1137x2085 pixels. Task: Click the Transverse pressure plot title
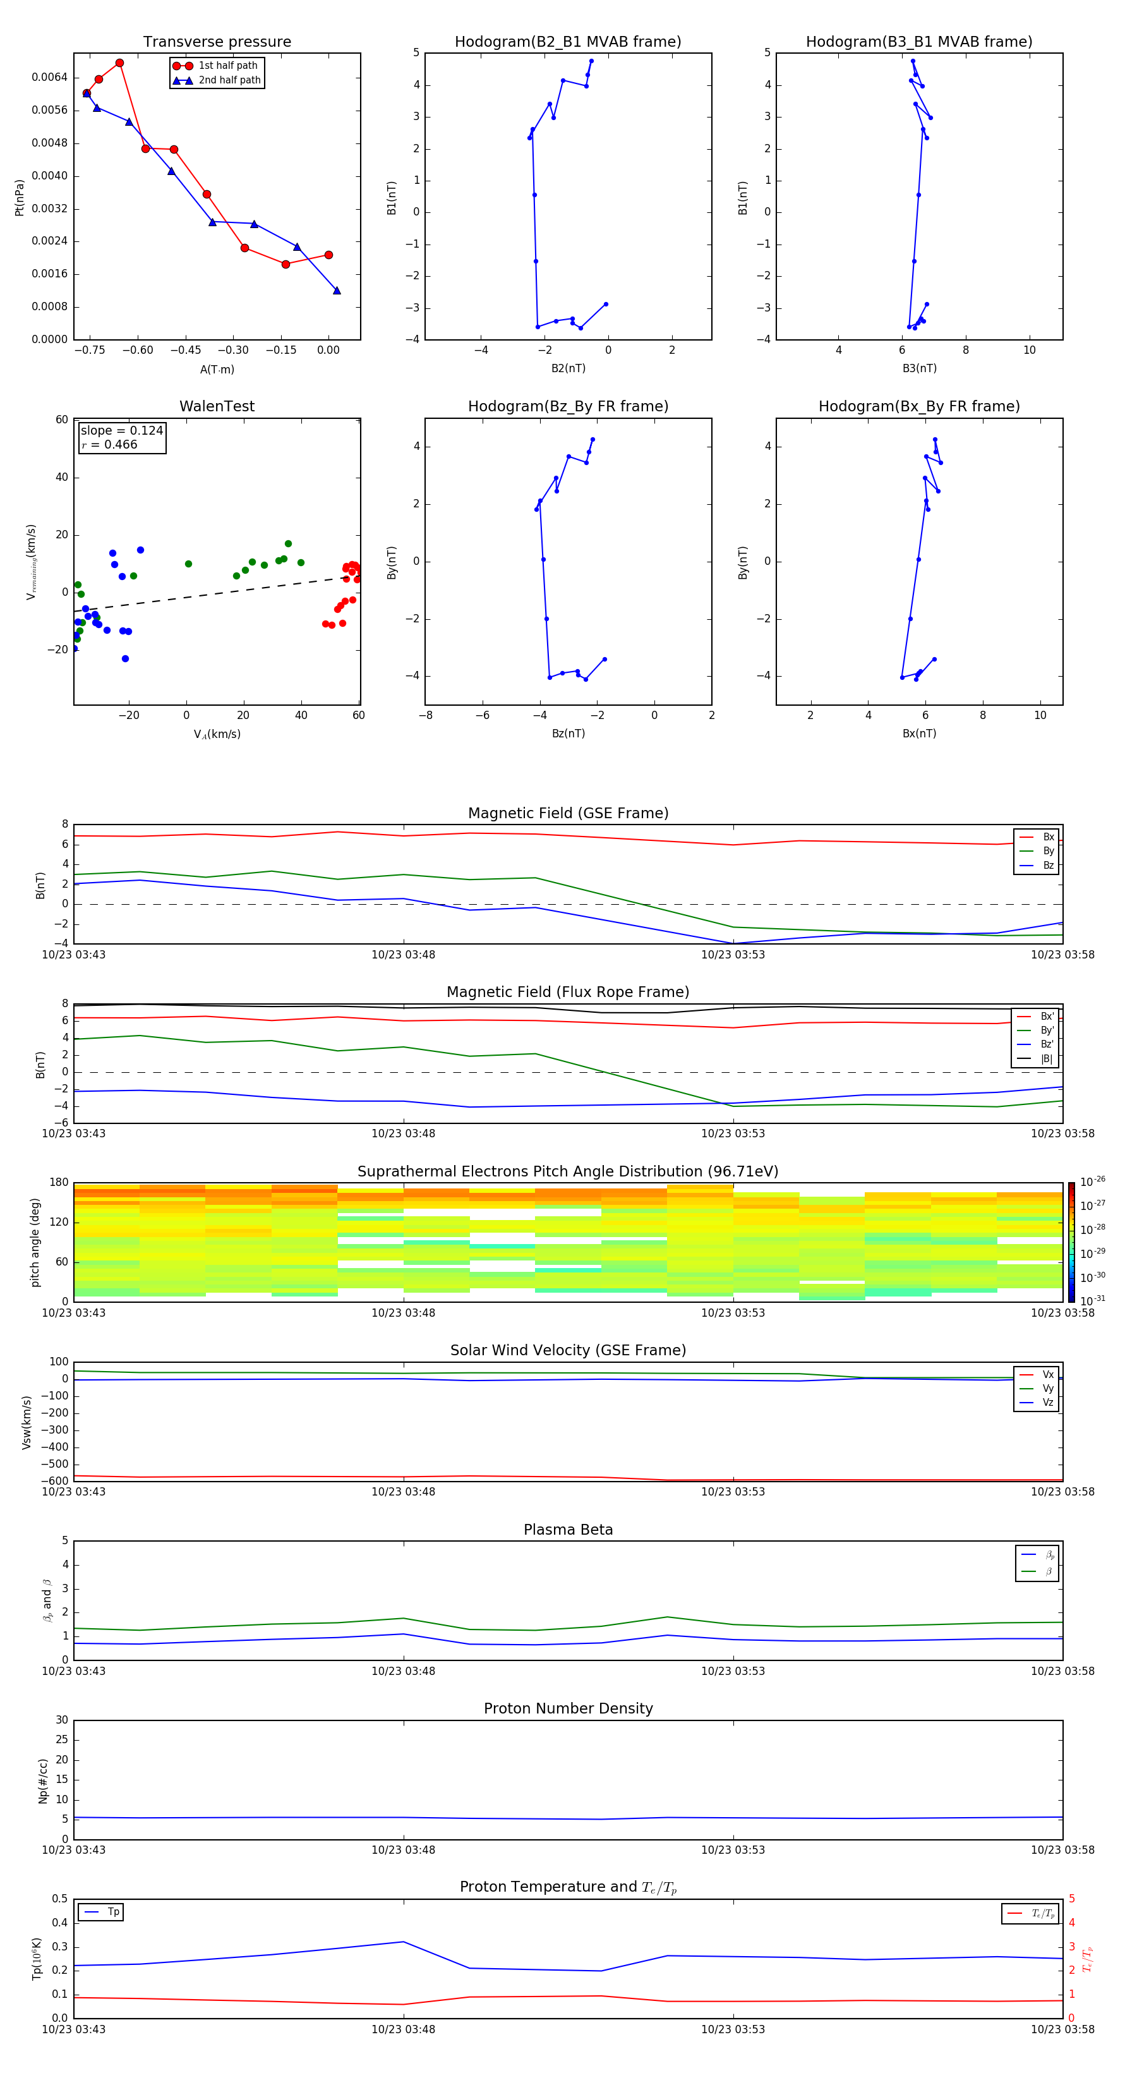[217, 42]
